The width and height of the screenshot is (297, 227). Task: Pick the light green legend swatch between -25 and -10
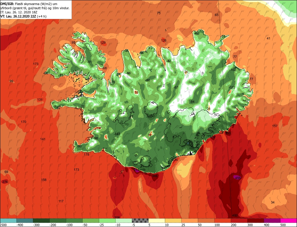107,220
